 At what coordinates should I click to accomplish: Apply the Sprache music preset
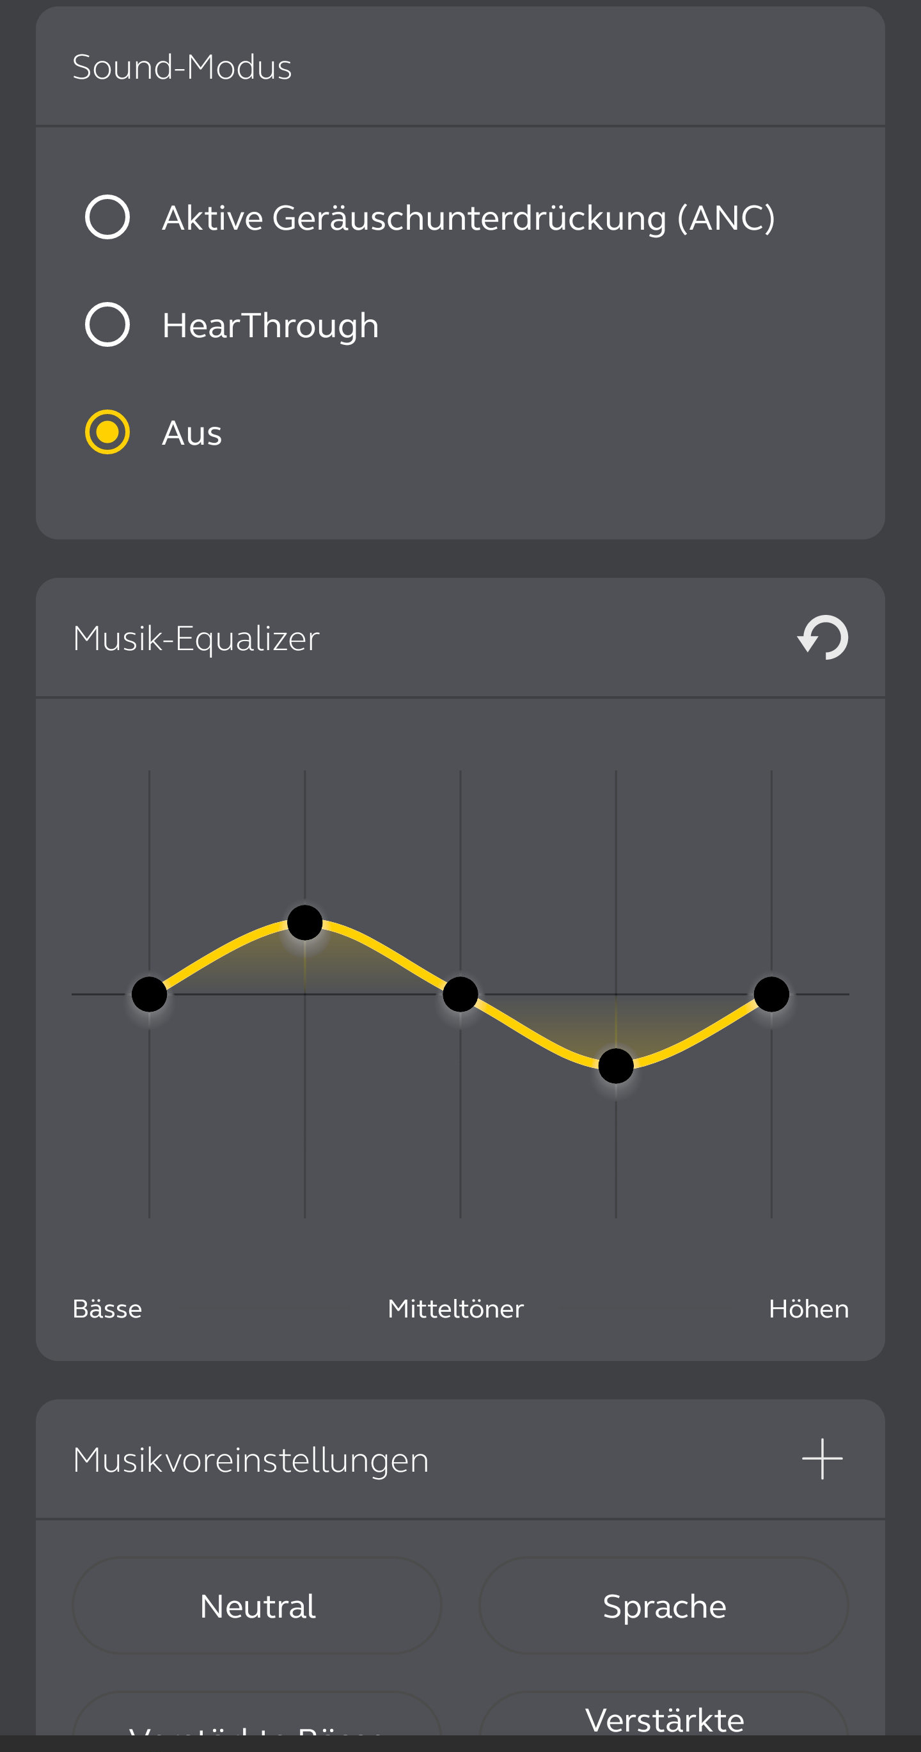(664, 1605)
